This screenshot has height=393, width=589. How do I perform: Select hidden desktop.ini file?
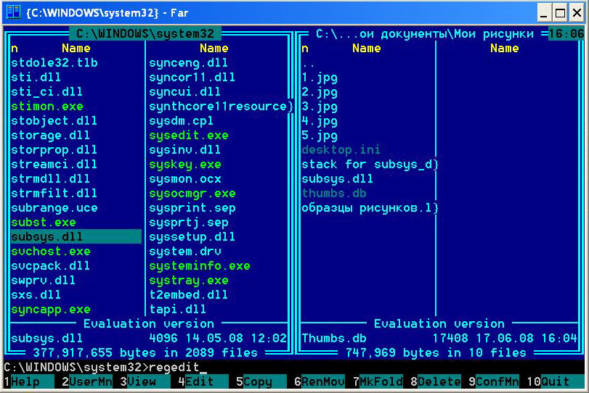341,149
